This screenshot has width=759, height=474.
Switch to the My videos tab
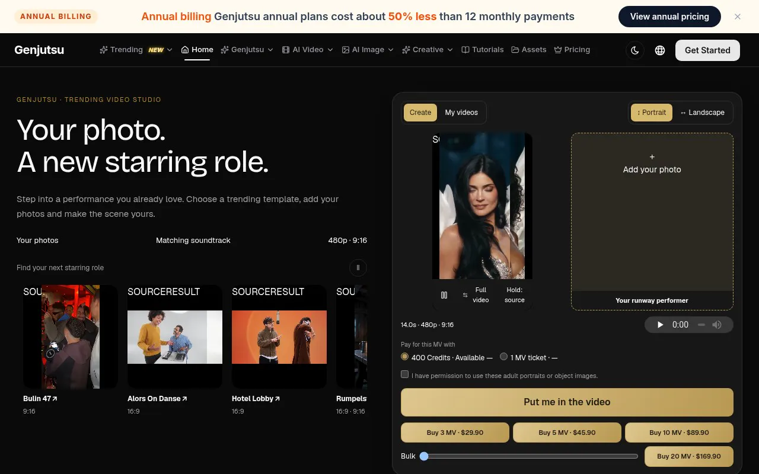tap(461, 113)
